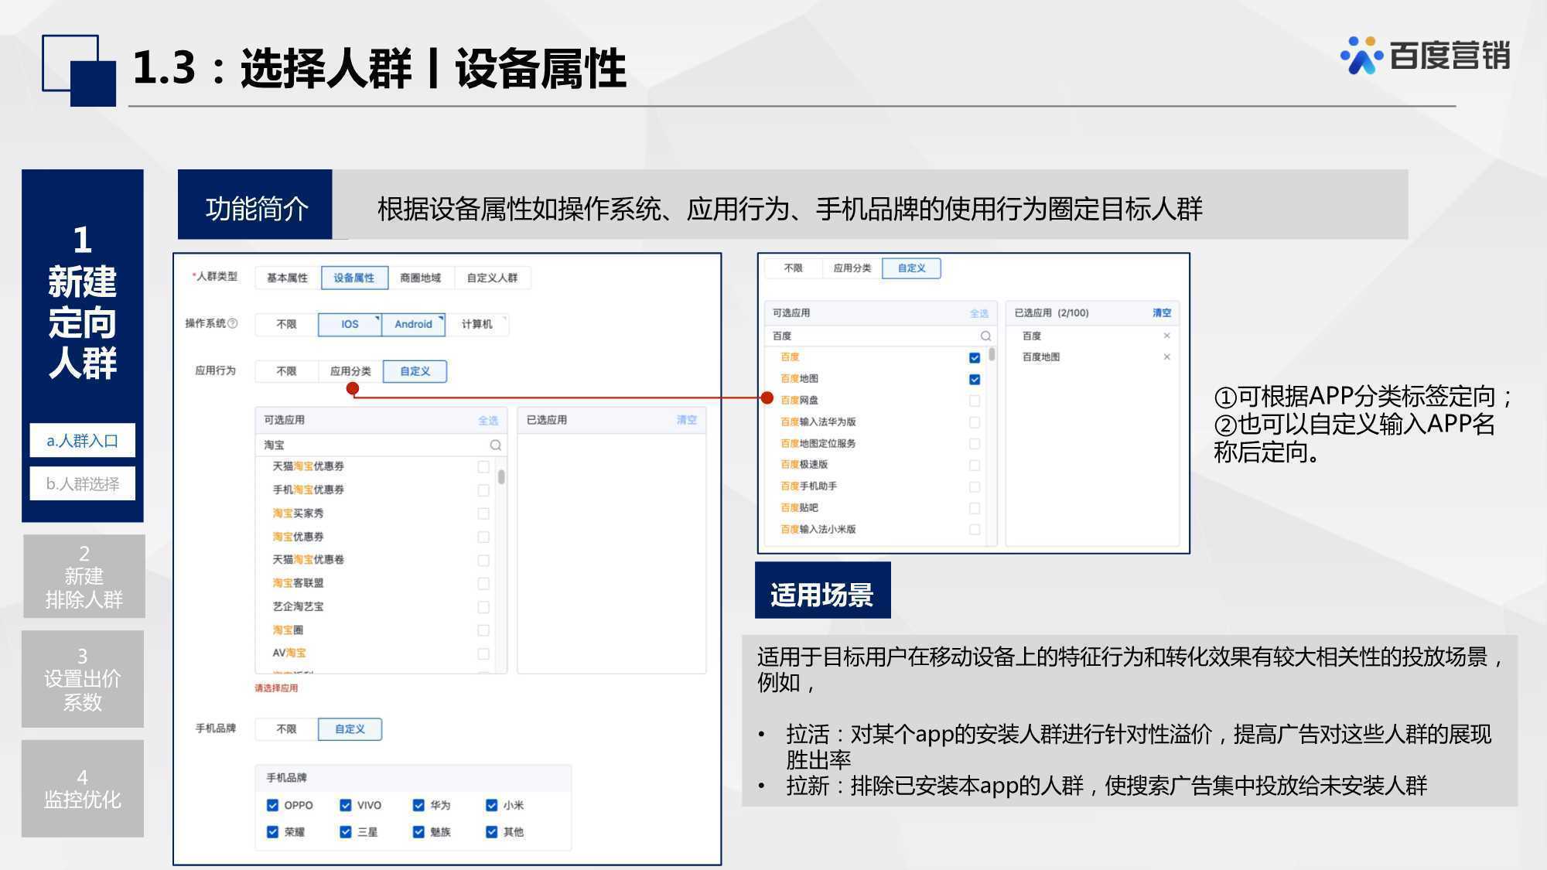
Task: Choose 不限 for 手机品牌
Action: point(286,728)
